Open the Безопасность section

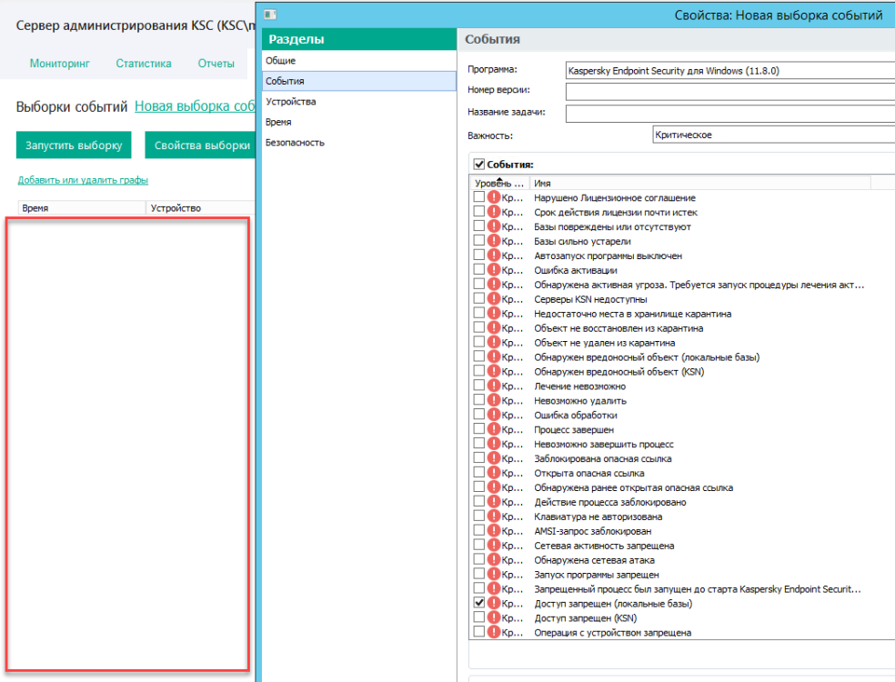pyautogui.click(x=359, y=143)
